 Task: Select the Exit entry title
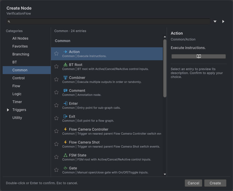pyautogui.click(x=72, y=116)
